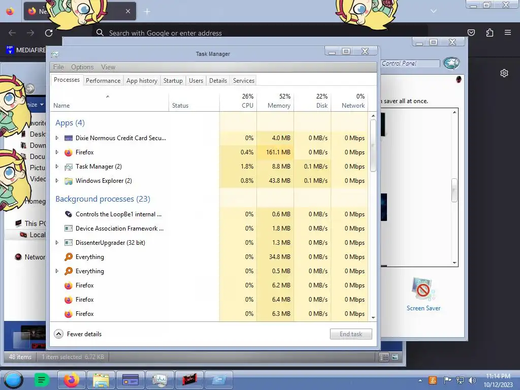Viewport: 520px width, 390px height.
Task: Click the Control Panel scrollbar down arrow
Action: 454,263
